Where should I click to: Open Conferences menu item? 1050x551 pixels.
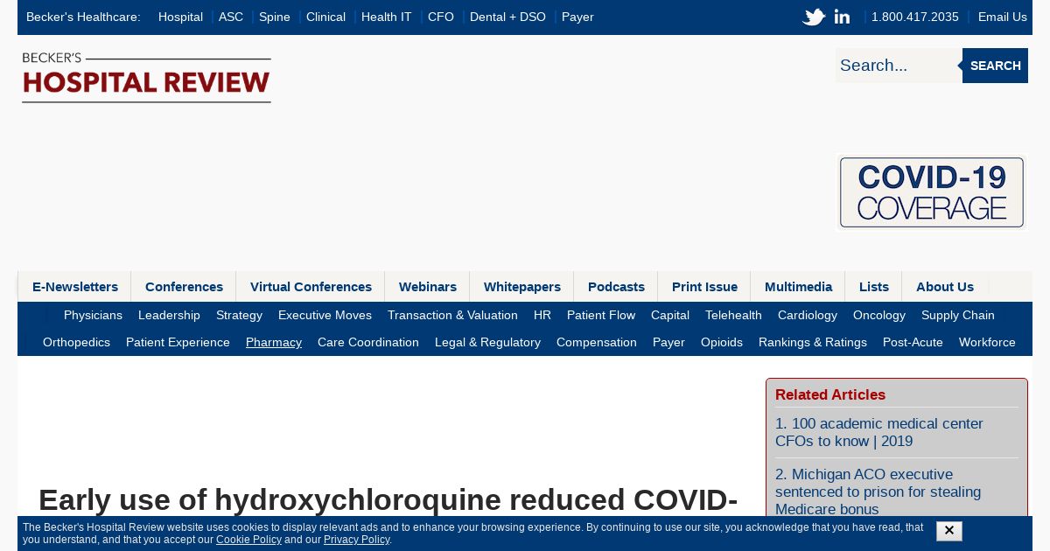(184, 287)
